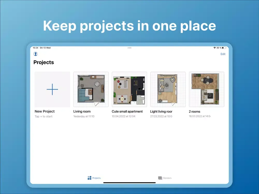This screenshot has width=259, height=194.
Task: Tap the battery status icon
Action: click(x=224, y=48)
